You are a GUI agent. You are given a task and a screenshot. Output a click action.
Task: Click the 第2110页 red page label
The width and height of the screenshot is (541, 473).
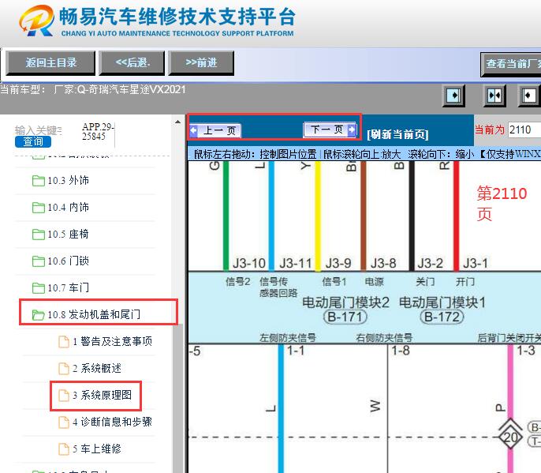click(x=502, y=204)
